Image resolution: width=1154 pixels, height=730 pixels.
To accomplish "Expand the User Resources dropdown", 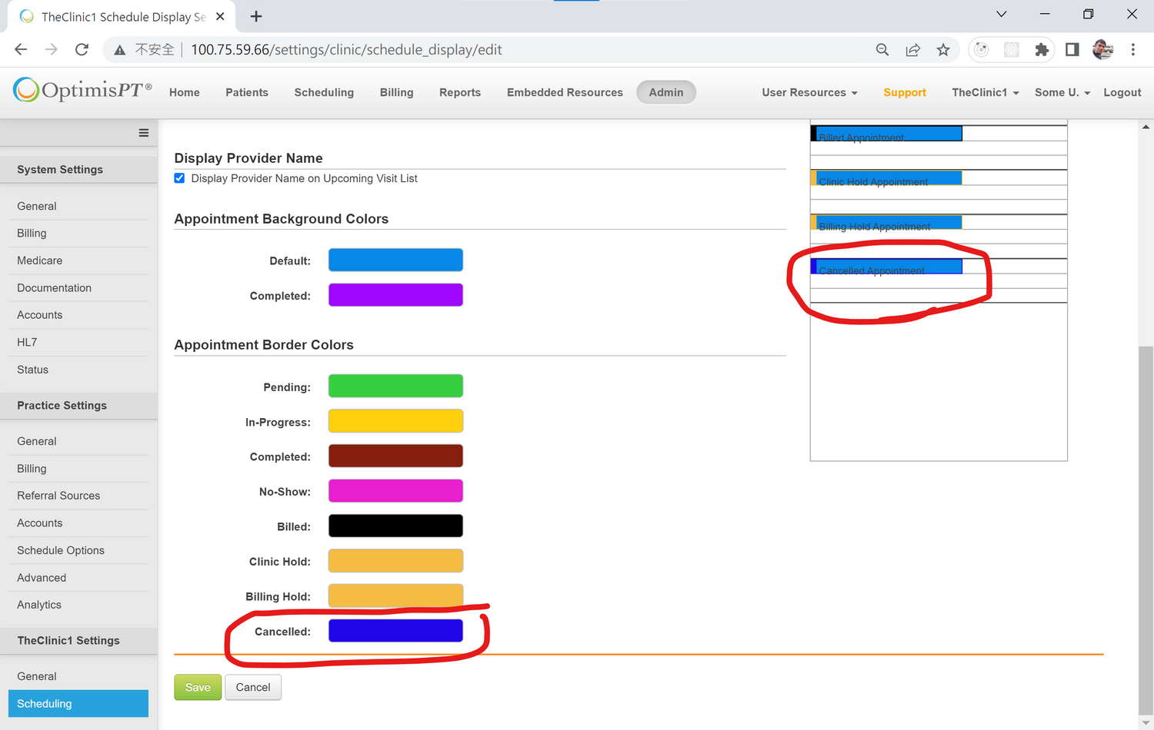I will coord(809,92).
